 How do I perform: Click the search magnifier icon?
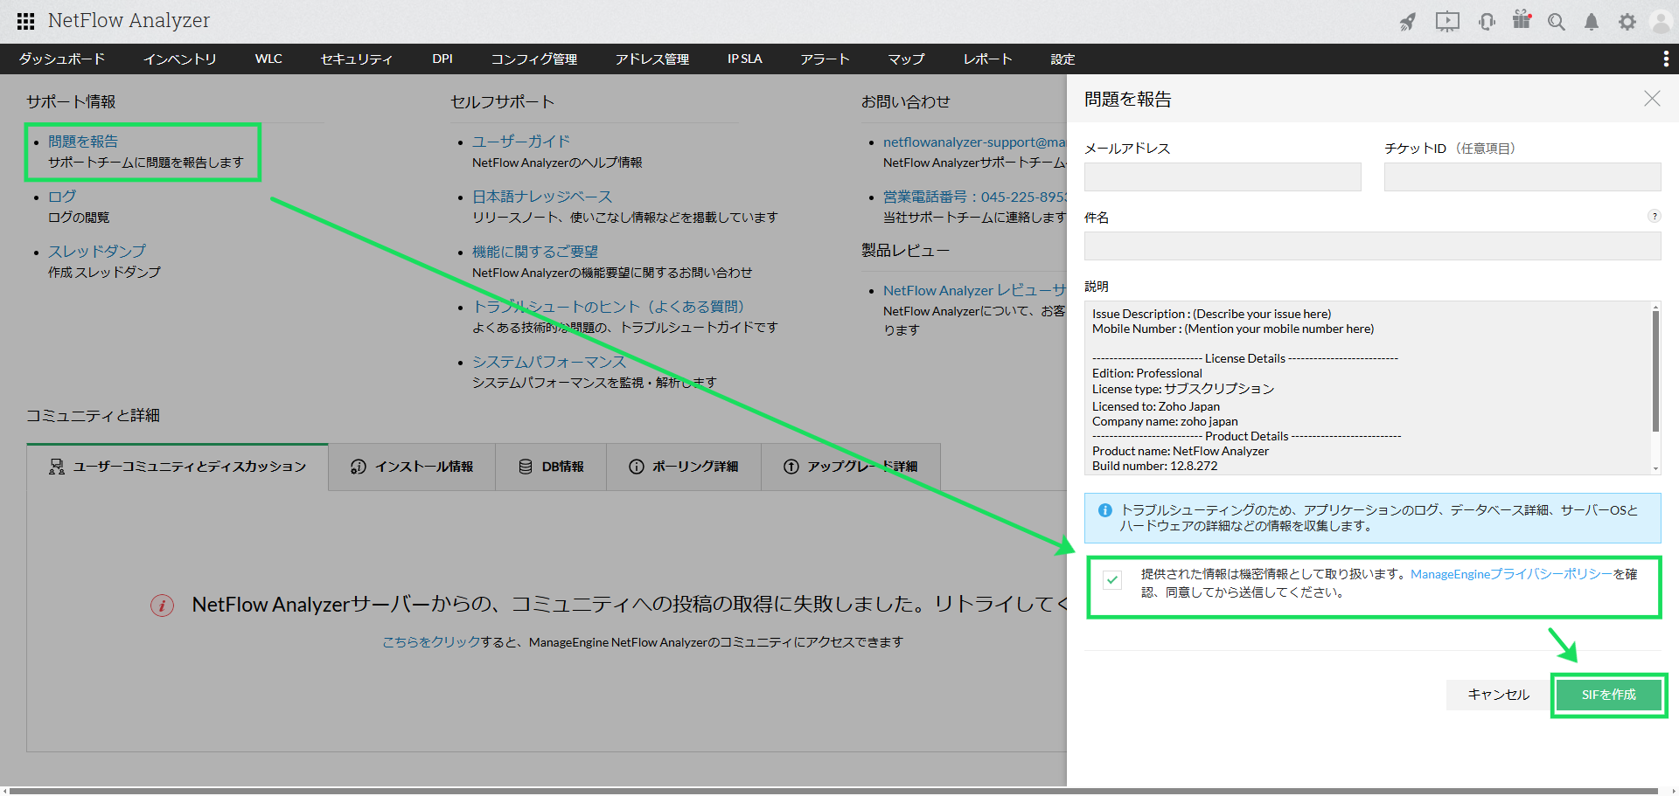[x=1556, y=22]
